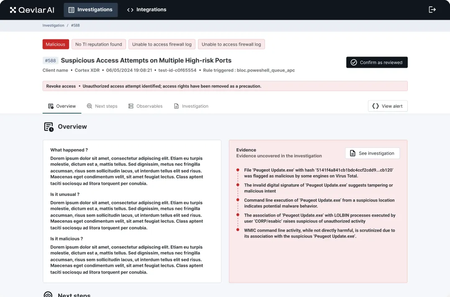Switch to the Investigation tab
The width and height of the screenshot is (450, 297).
coord(191,106)
